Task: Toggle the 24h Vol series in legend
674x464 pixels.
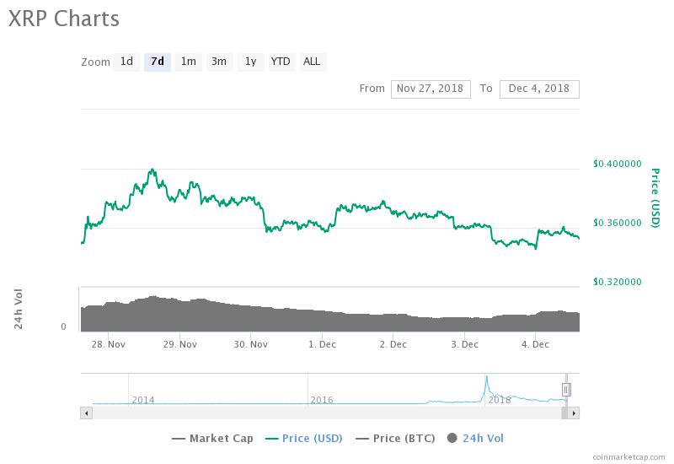Action: [x=475, y=438]
